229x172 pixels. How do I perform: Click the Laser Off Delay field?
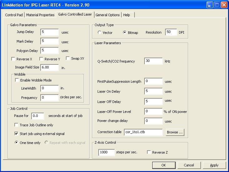(153, 101)
